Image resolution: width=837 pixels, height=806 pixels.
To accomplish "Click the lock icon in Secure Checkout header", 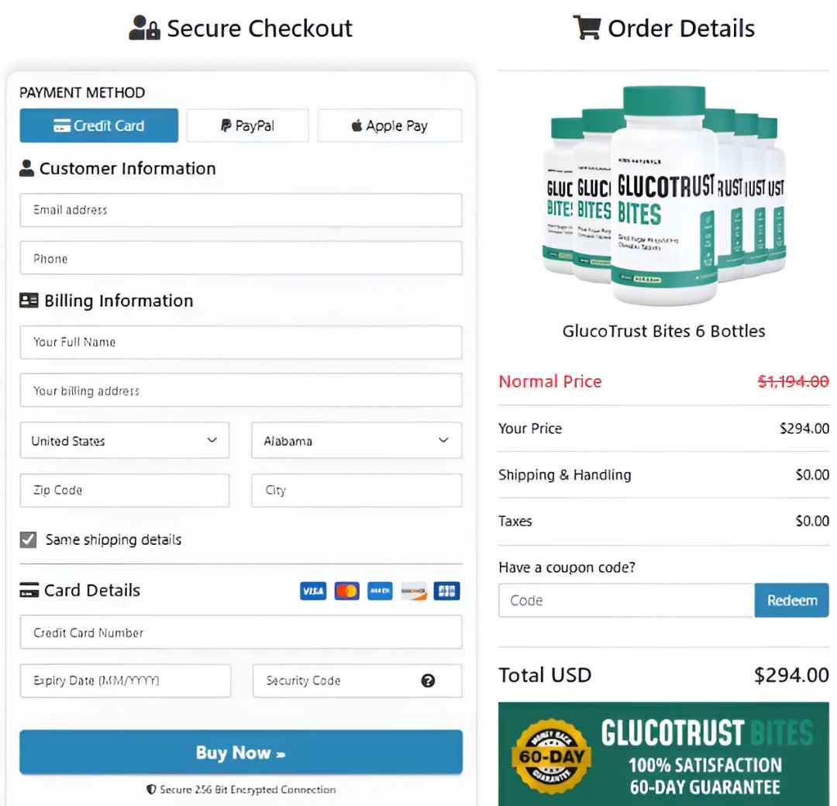I will (x=152, y=28).
